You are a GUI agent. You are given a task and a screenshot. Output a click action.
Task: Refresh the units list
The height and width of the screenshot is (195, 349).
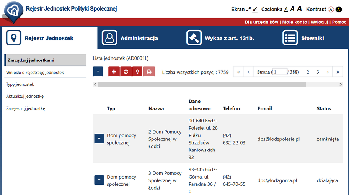pos(126,71)
